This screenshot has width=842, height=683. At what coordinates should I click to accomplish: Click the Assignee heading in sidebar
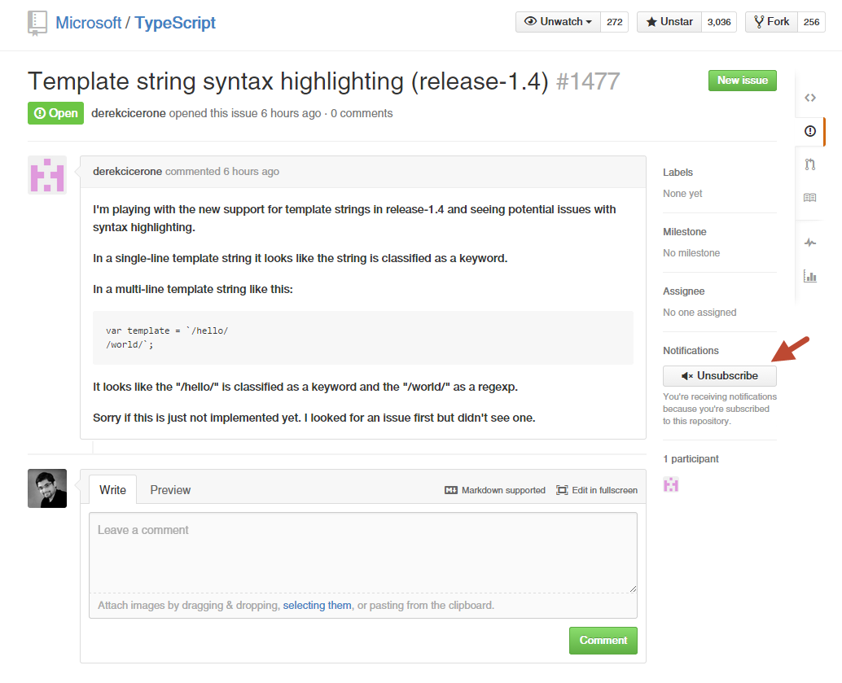click(x=683, y=291)
